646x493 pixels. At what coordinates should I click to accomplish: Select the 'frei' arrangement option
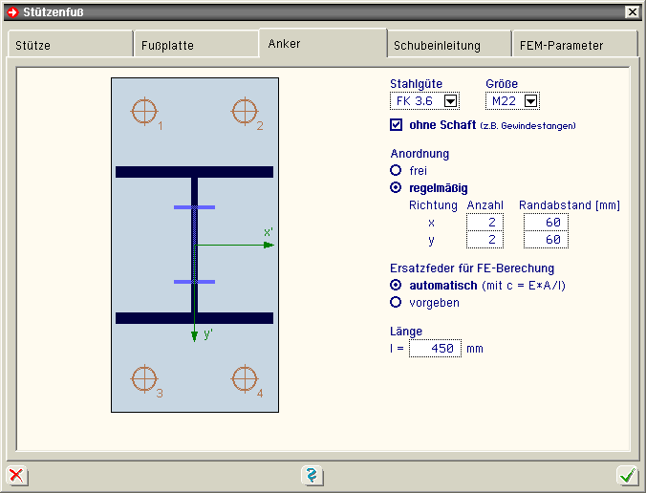(x=397, y=170)
